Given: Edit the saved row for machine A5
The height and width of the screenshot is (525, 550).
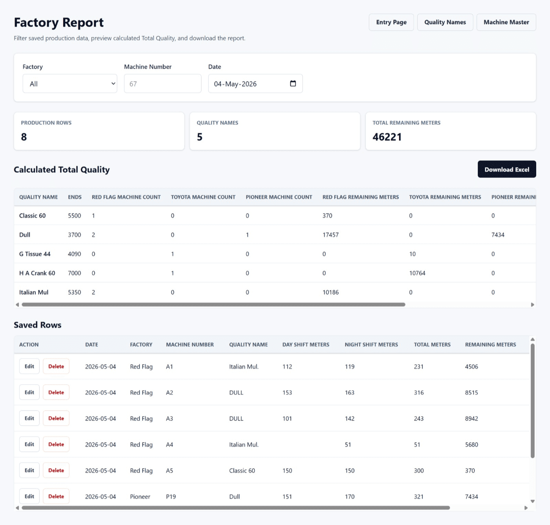Looking at the screenshot, I should click(29, 470).
